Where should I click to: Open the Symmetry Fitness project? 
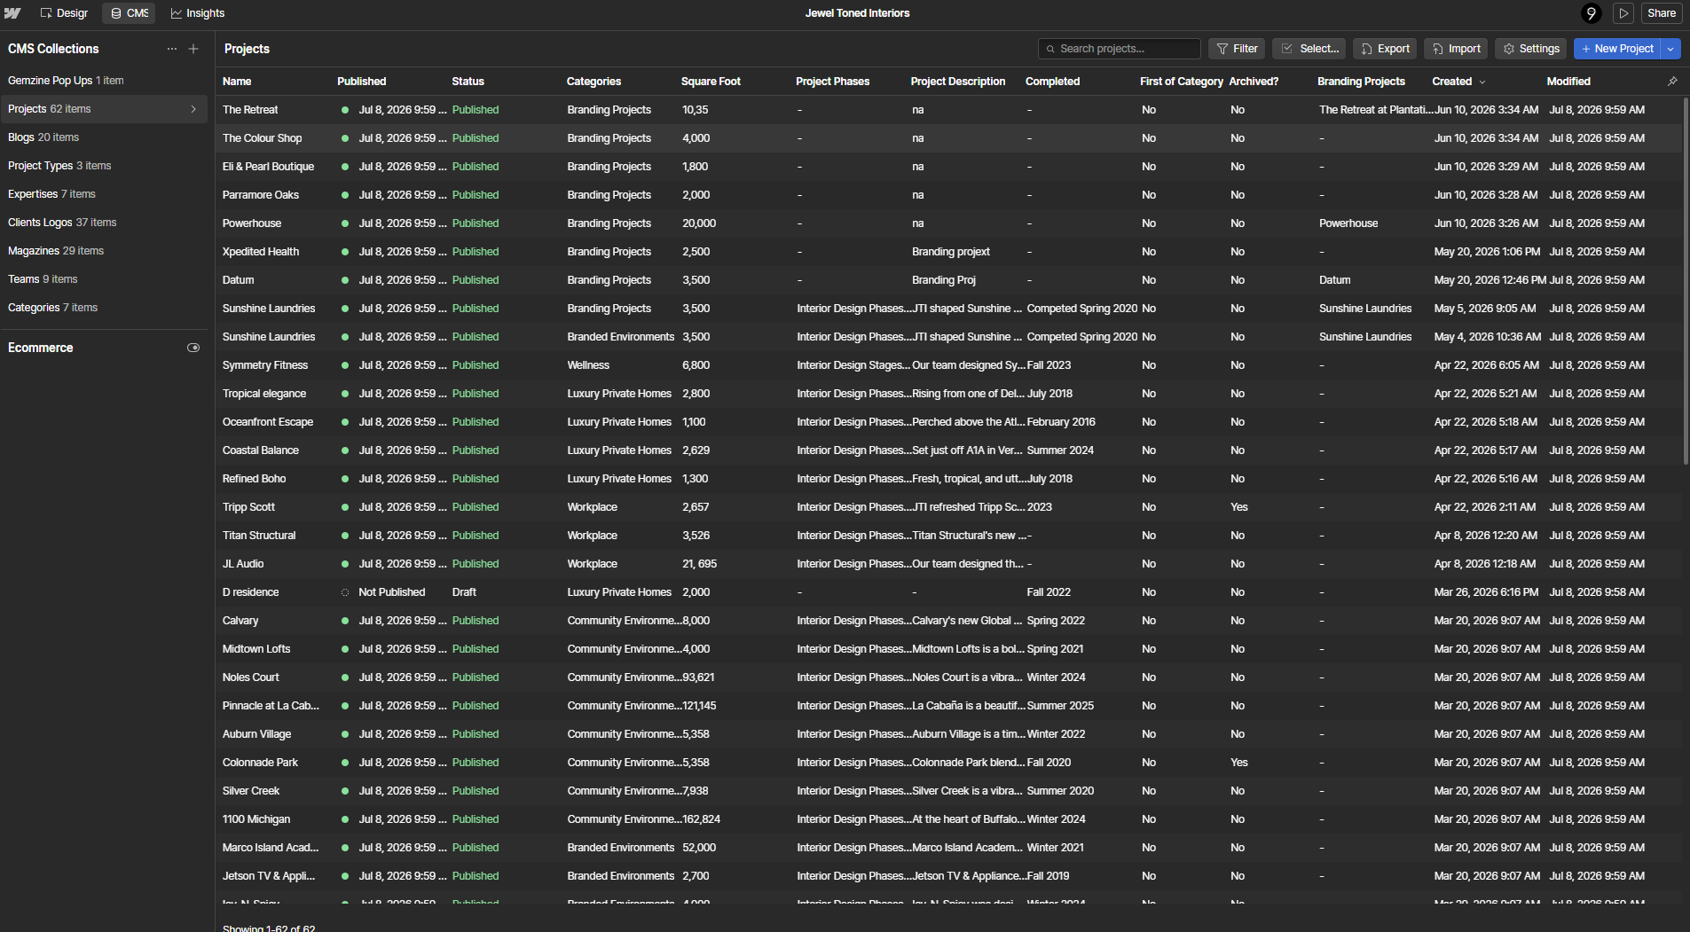[x=265, y=365]
